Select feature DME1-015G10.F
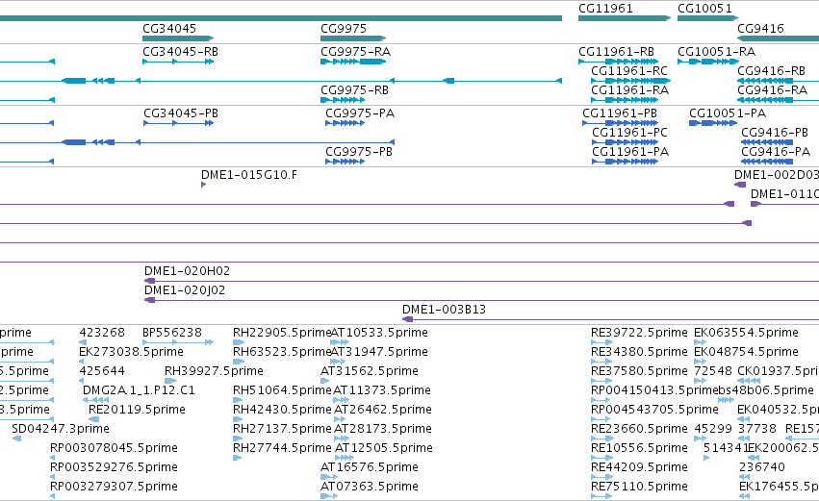This screenshot has width=819, height=501. point(249,174)
